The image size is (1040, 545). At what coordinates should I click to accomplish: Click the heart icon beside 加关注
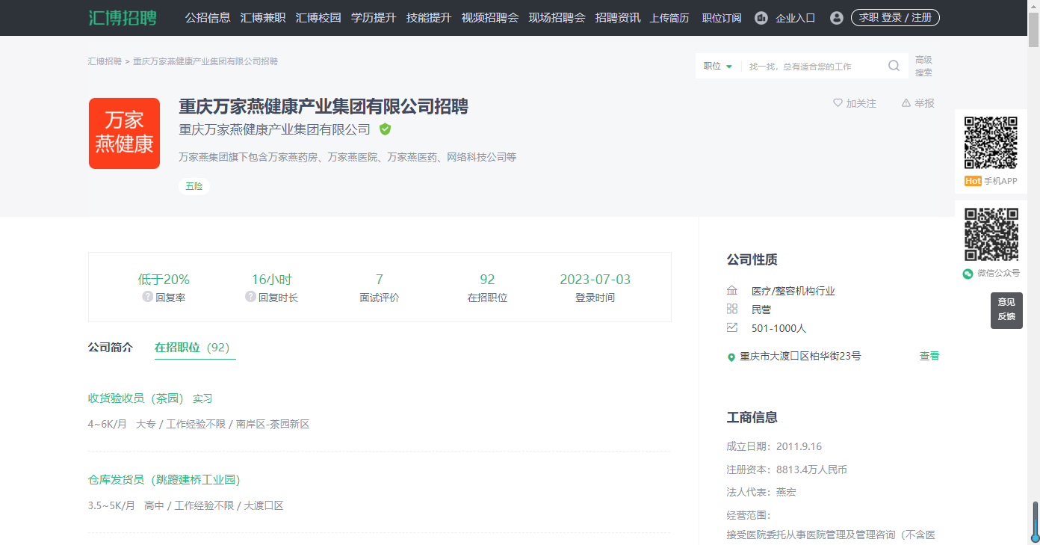(838, 103)
